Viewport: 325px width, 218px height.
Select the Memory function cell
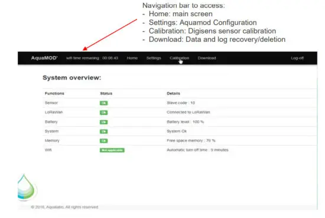tap(52, 140)
